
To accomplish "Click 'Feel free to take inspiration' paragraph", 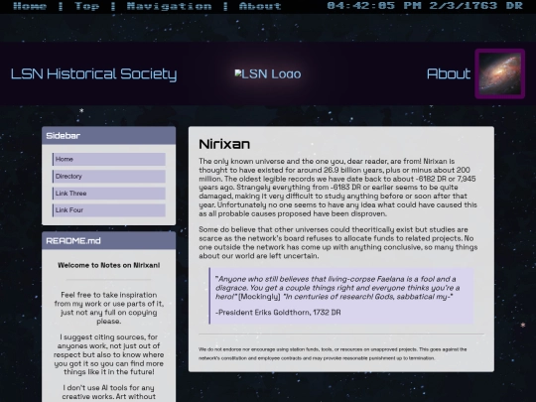I will 109,308.
